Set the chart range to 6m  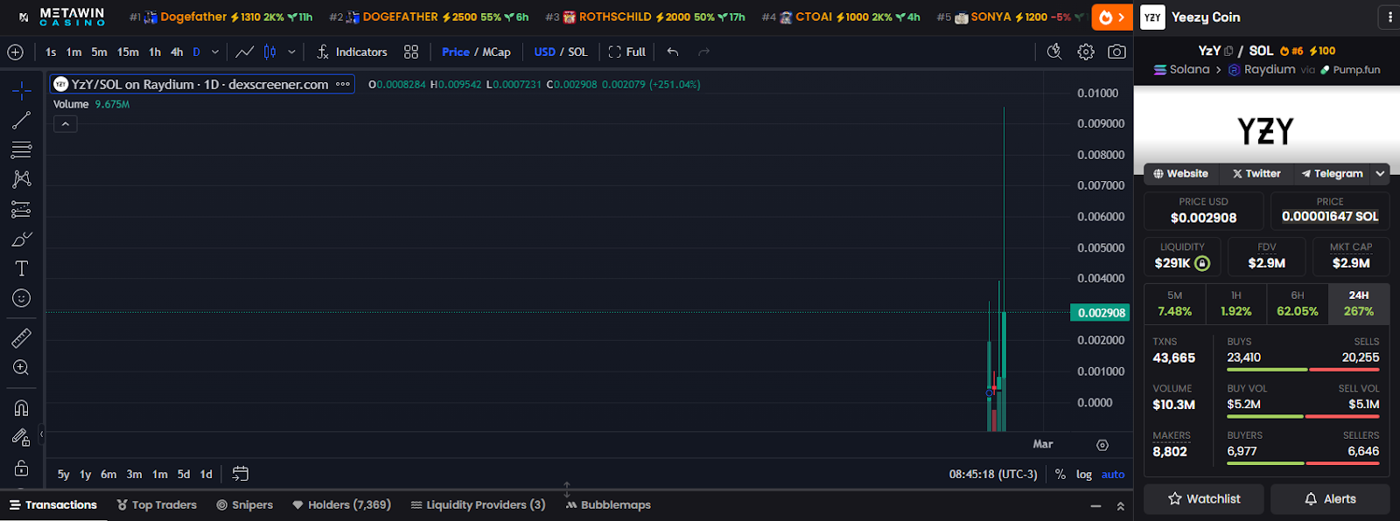[108, 475]
